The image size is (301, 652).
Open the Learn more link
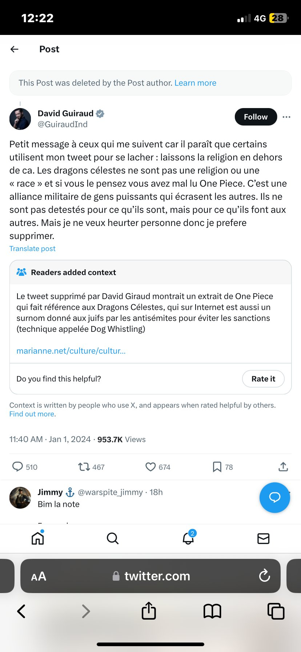(x=195, y=83)
